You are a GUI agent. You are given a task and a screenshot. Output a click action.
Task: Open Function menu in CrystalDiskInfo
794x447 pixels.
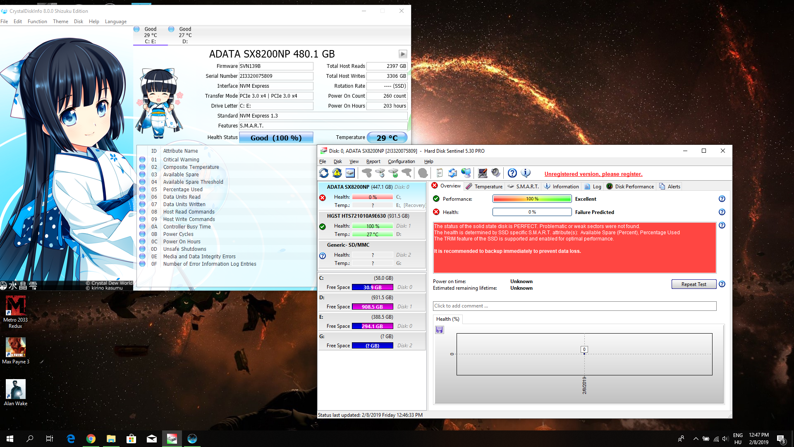coord(37,22)
